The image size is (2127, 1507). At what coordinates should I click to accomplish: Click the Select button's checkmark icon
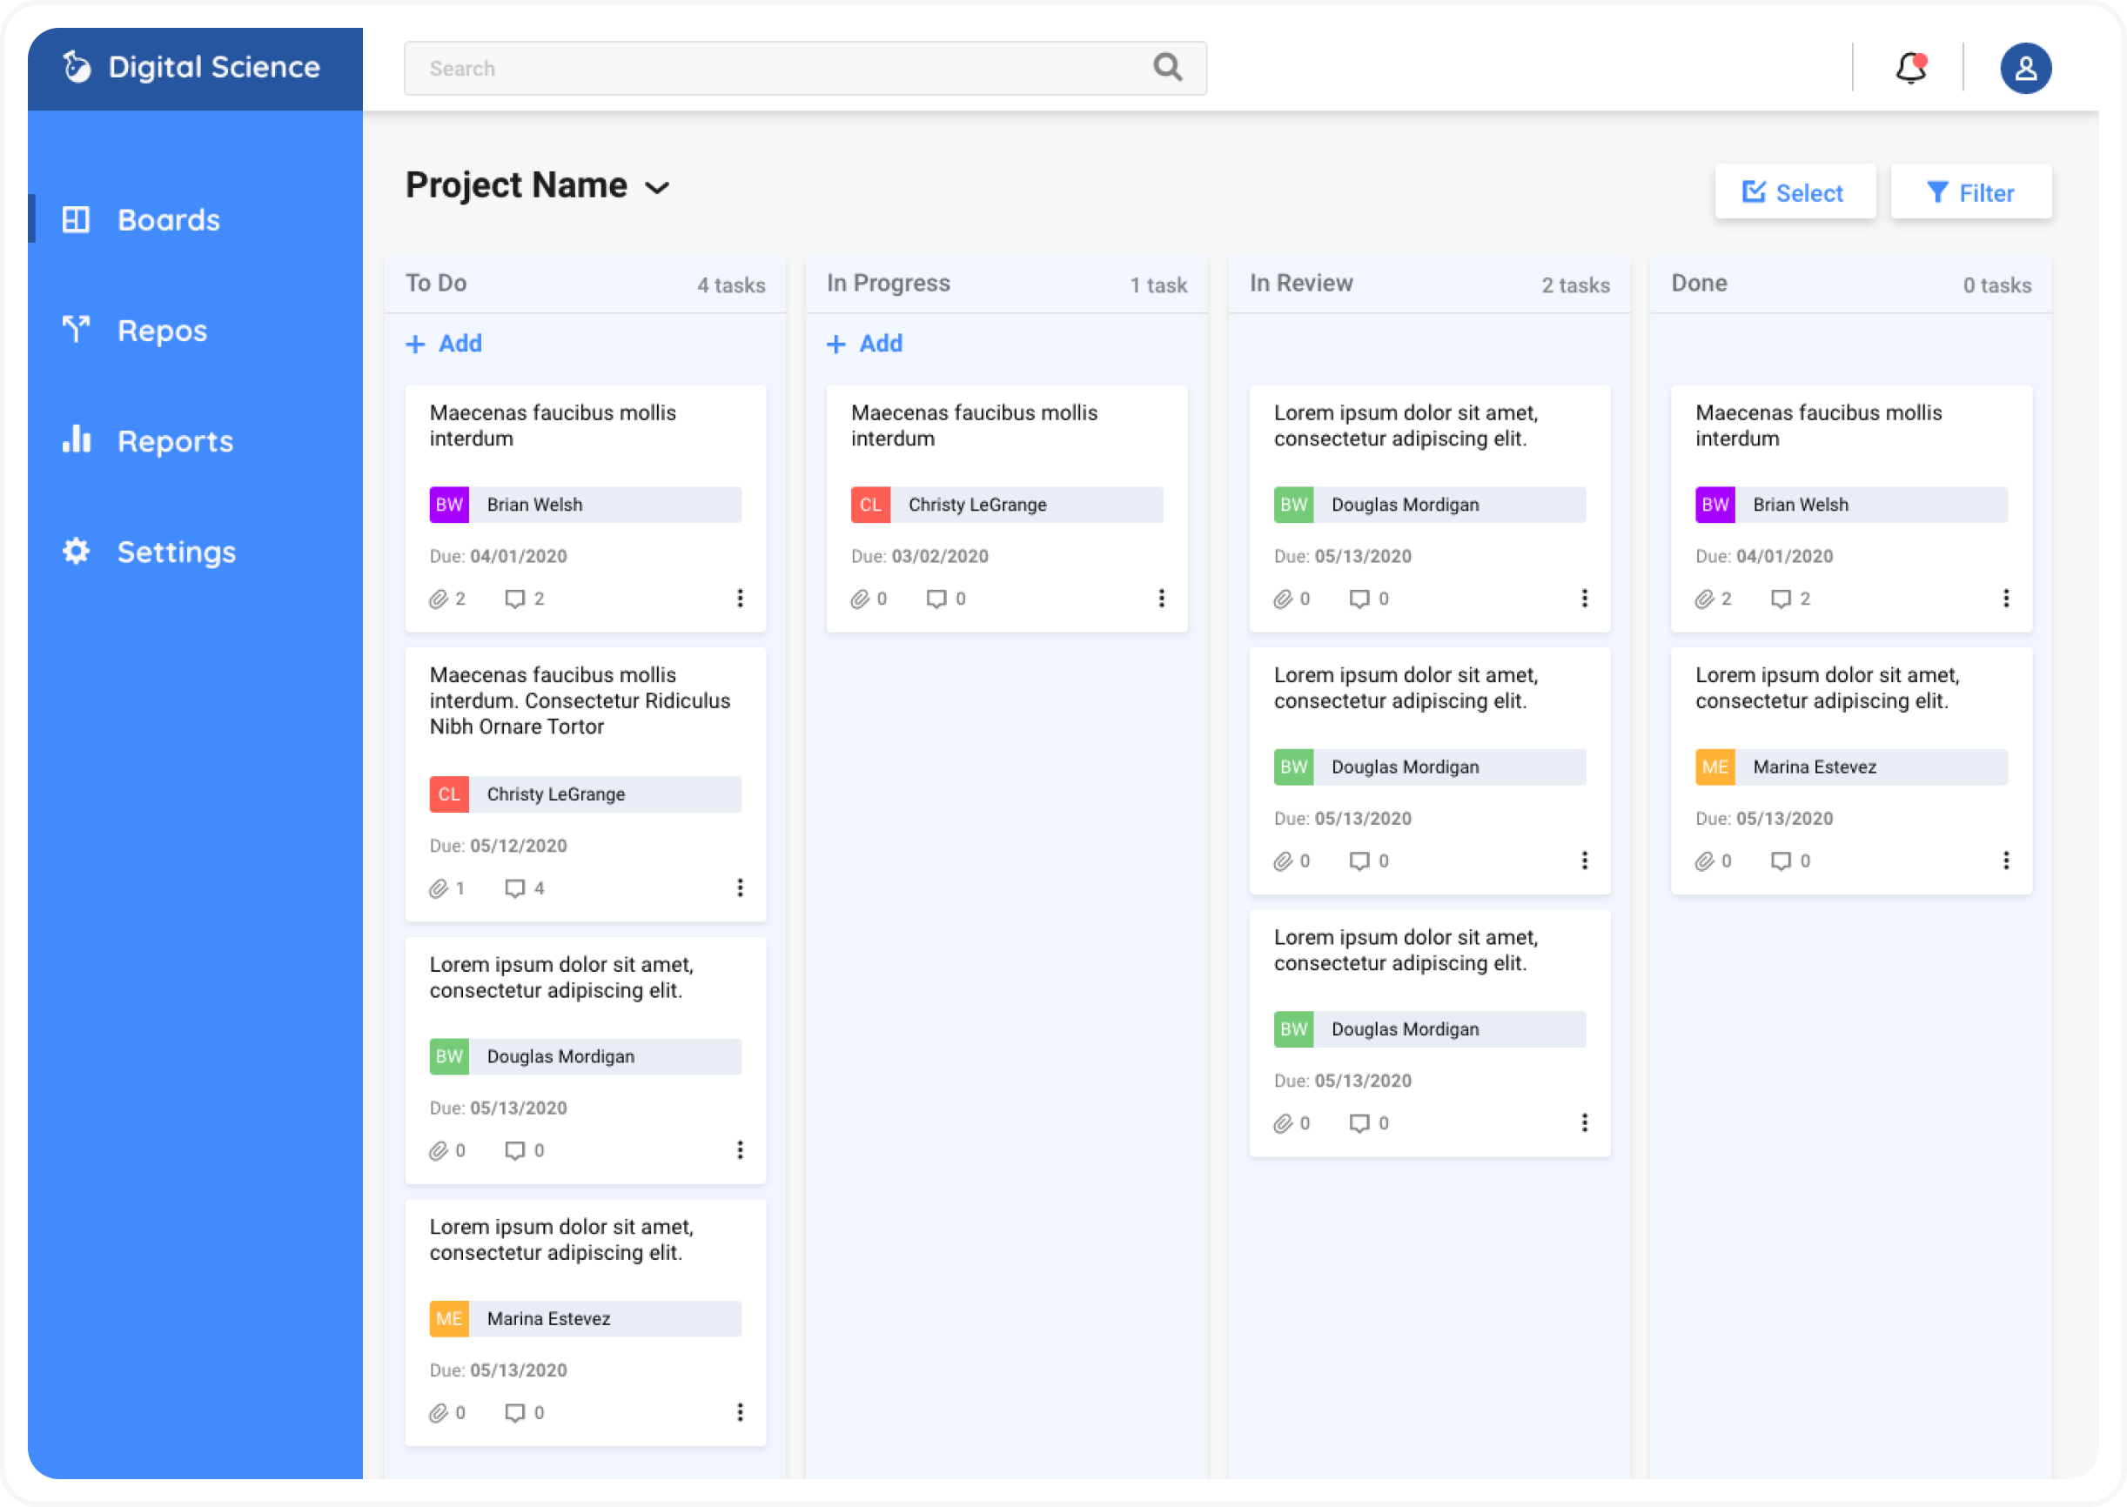click(1754, 191)
